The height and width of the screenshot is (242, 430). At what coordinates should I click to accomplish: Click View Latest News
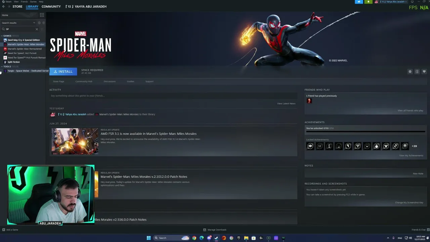pos(286,104)
